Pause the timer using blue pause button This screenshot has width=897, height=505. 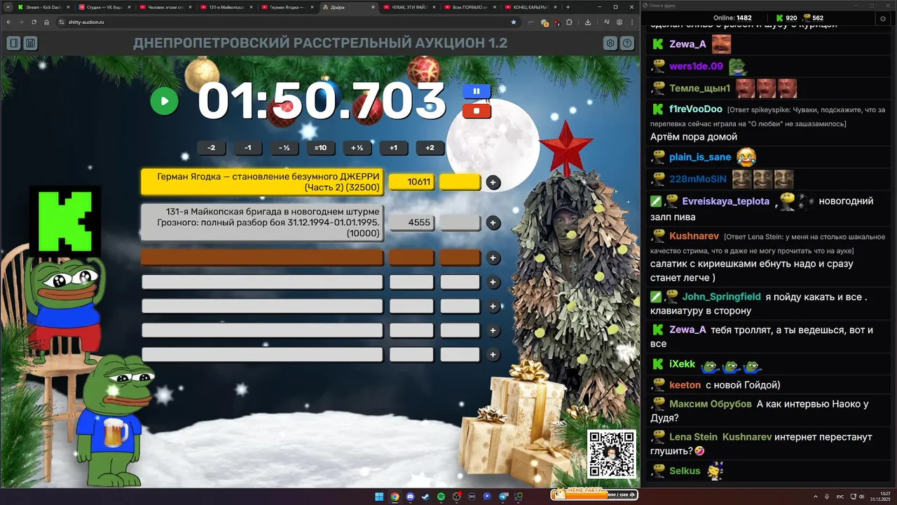pos(477,91)
